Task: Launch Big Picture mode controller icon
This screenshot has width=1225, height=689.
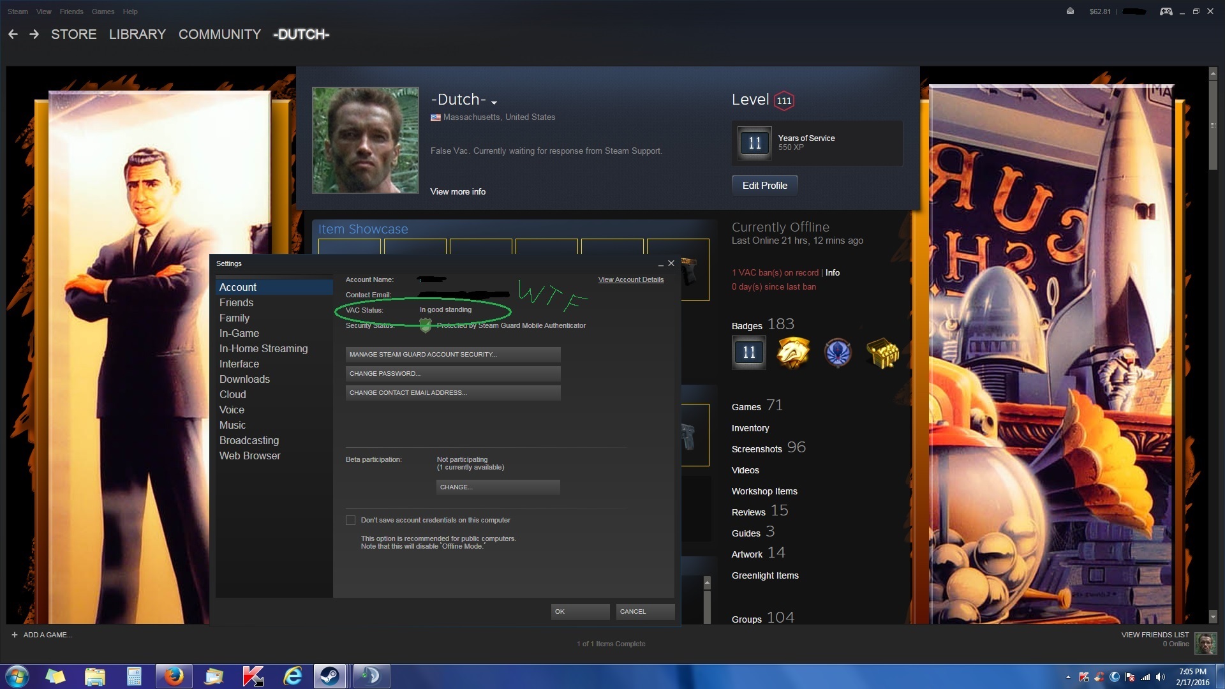Action: click(1166, 11)
